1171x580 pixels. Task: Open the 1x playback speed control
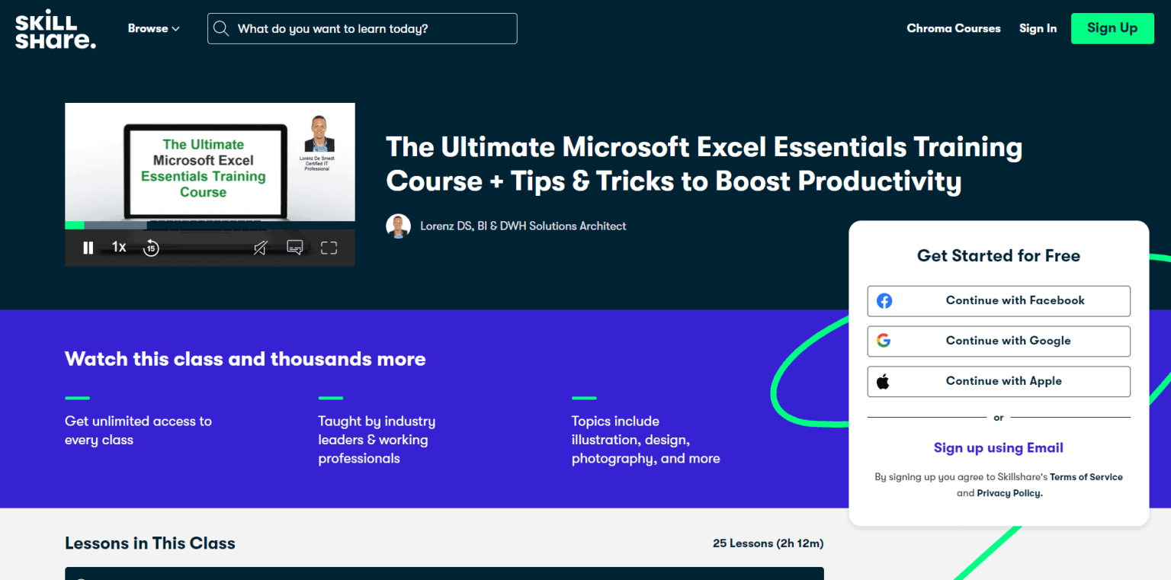point(119,248)
